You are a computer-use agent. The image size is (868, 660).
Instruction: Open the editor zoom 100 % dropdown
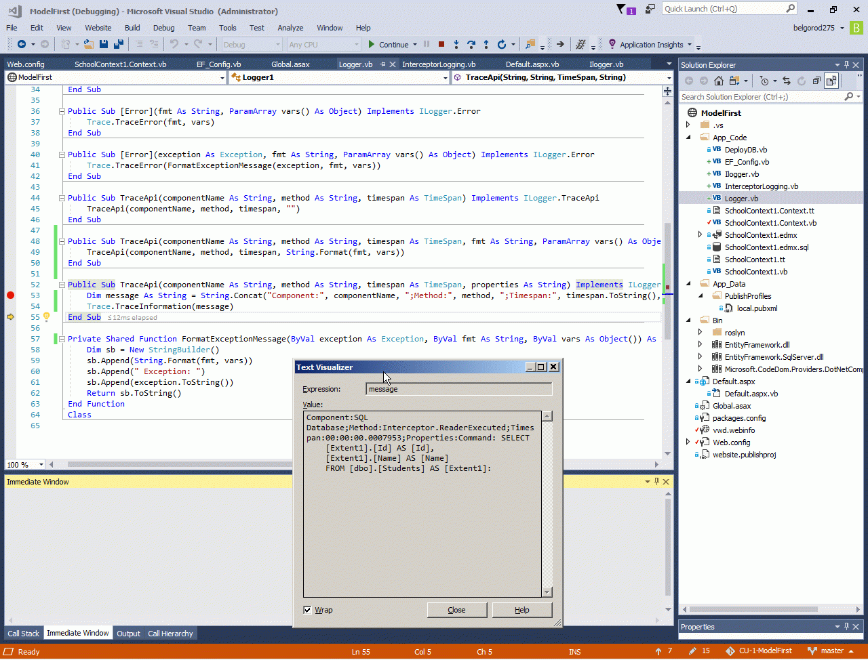41,465
